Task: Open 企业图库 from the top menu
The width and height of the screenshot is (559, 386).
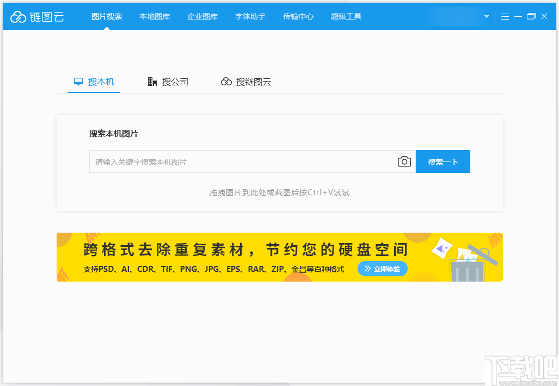Action: [202, 16]
